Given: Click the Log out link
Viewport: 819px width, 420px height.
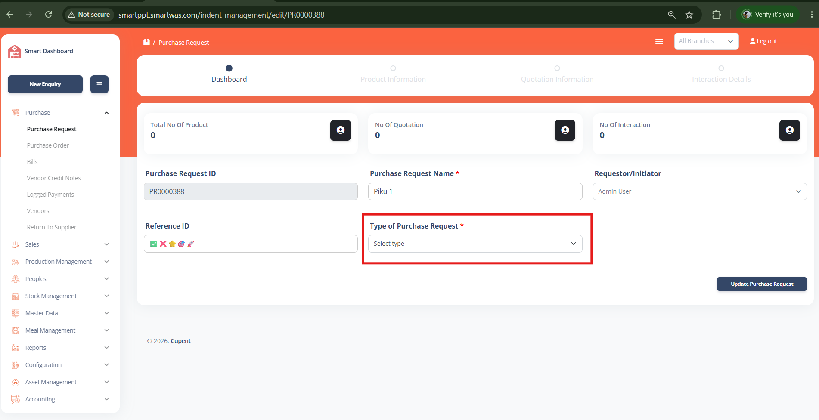Looking at the screenshot, I should (x=763, y=41).
